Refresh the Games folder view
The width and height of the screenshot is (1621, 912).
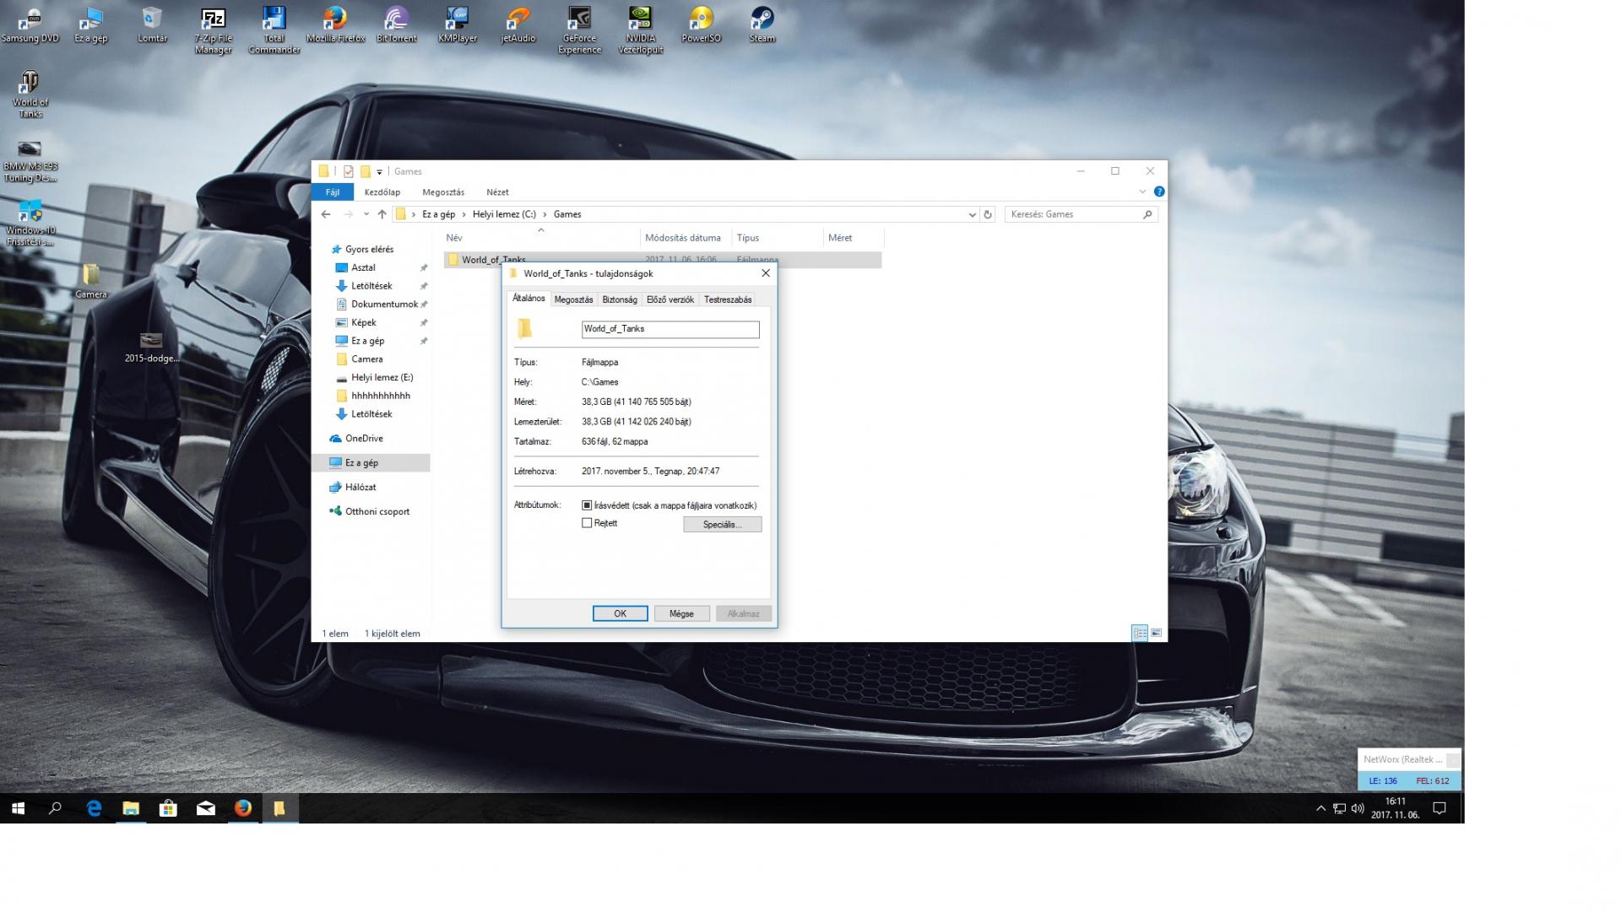(x=988, y=214)
